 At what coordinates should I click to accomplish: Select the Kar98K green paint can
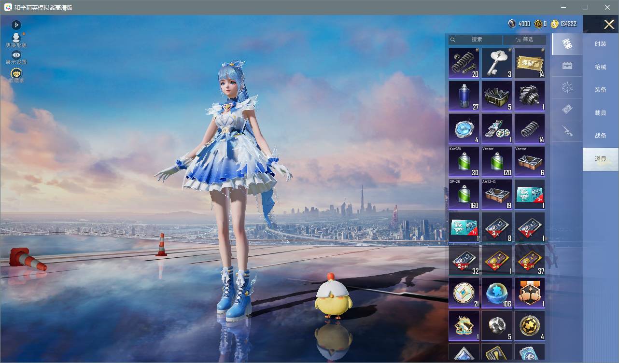[464, 161]
